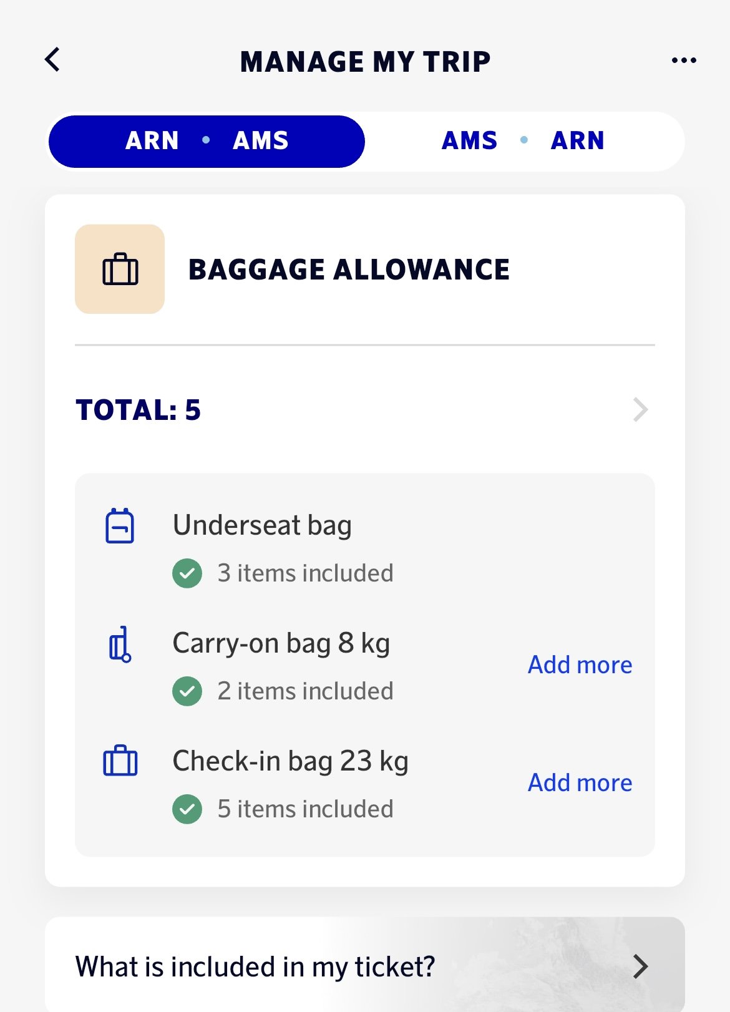
Task: Select the ARN to AMS flight tab
Action: coord(207,141)
